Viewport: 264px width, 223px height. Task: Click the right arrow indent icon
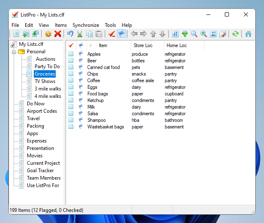[144, 34]
